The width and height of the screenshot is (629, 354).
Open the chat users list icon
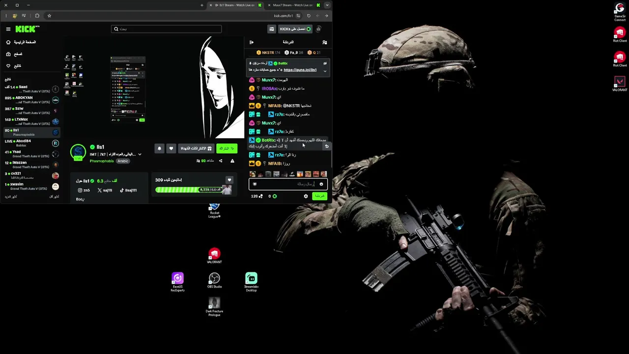[324, 42]
